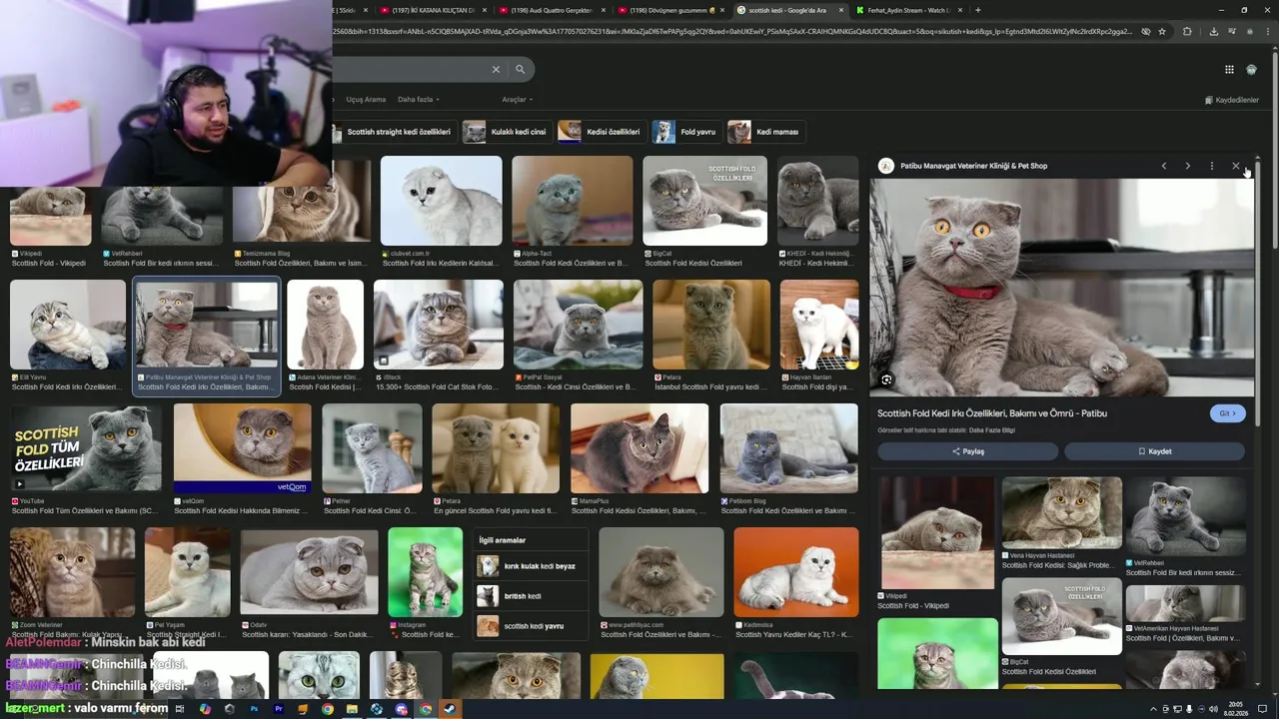
Task: Open Photoshop from the taskbar
Action: coord(254,709)
